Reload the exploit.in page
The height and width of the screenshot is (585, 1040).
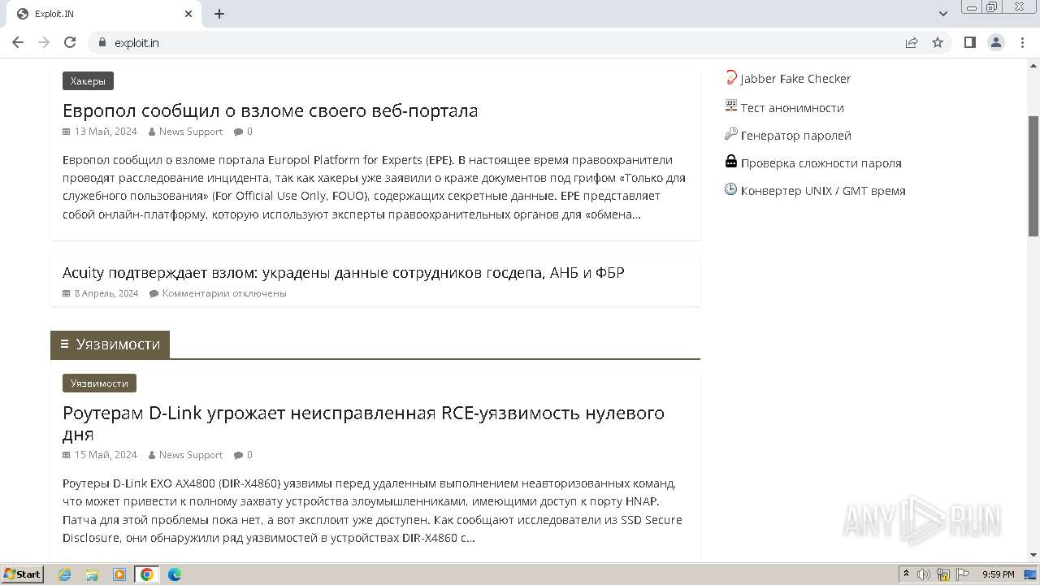point(70,42)
